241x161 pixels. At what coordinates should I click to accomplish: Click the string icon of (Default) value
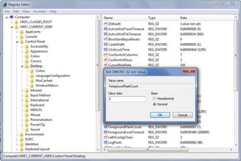(x=105, y=24)
